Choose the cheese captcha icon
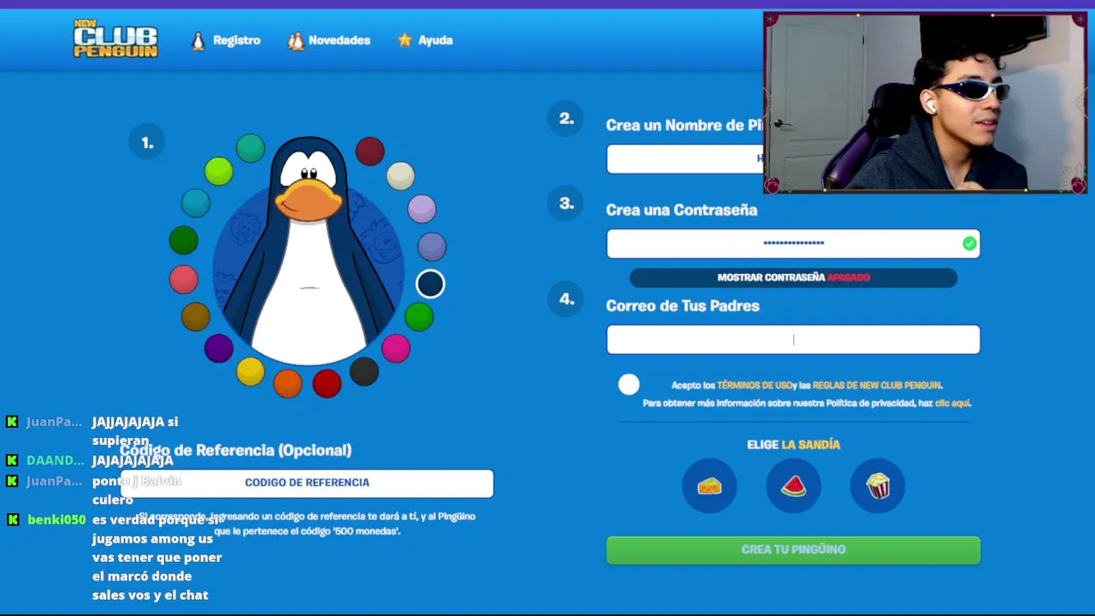1095x616 pixels. 709,486
